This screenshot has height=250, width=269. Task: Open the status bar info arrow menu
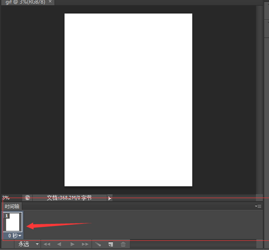(109, 198)
